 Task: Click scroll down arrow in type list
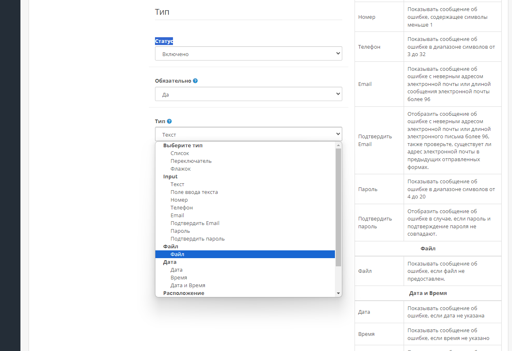338,293
